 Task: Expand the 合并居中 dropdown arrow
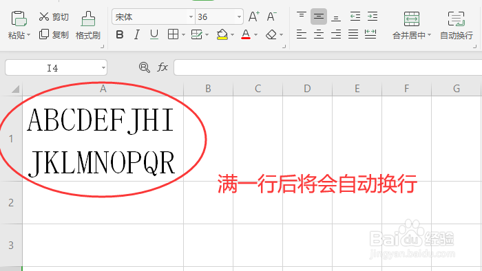pyautogui.click(x=430, y=35)
